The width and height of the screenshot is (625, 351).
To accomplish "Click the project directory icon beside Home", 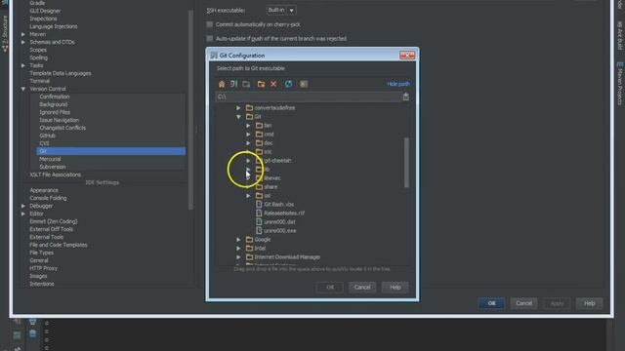I will tap(234, 84).
